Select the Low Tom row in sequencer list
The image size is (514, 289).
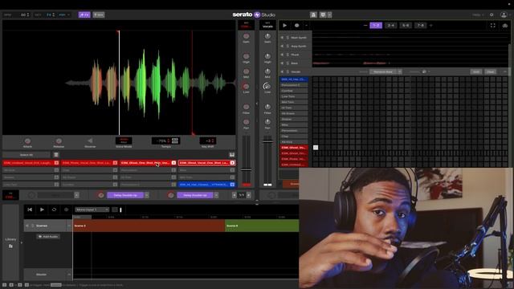294,96
